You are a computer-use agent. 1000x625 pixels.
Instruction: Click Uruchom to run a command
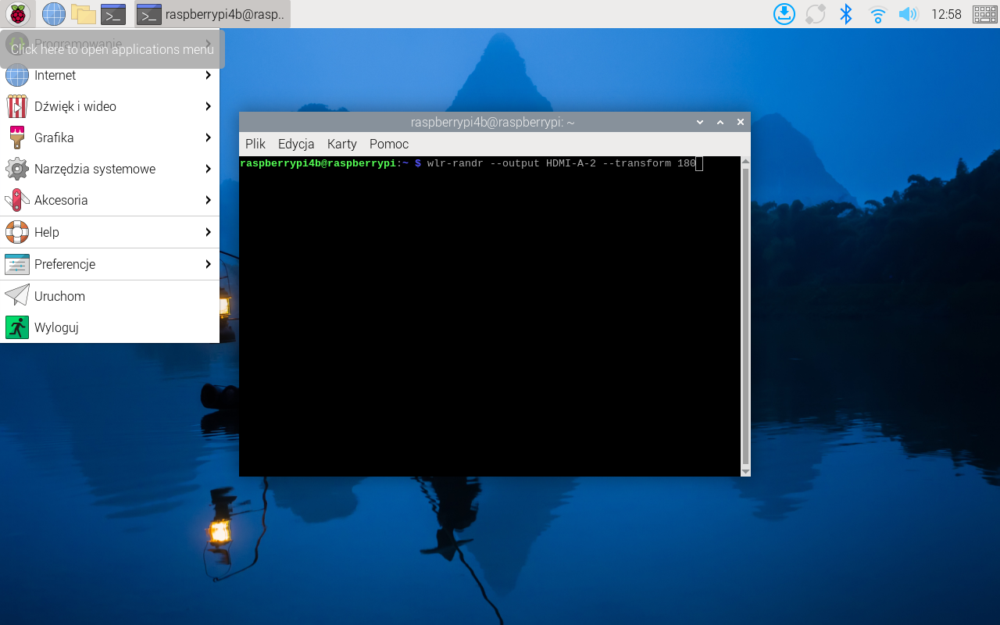[x=59, y=296]
